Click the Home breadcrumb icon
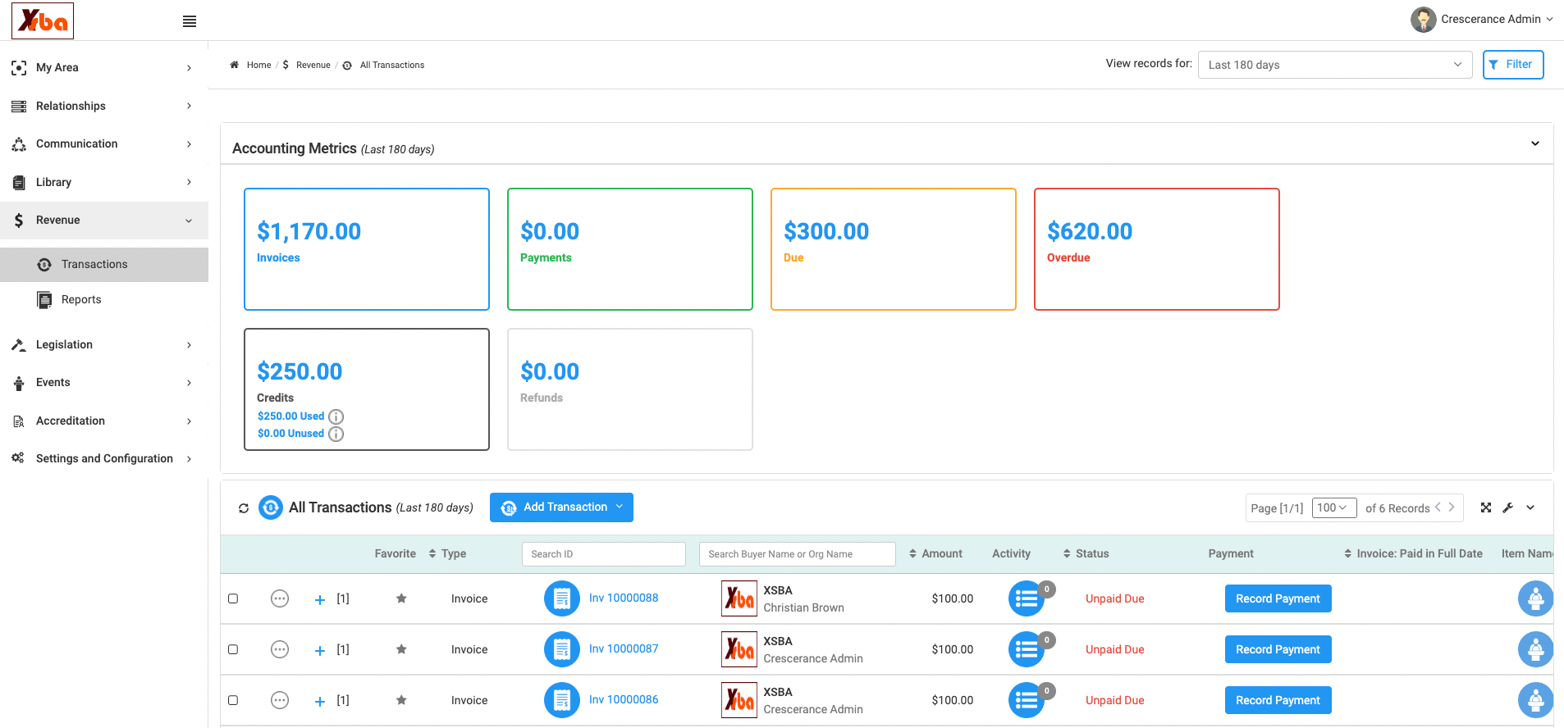This screenshot has height=728, width=1564. 234,65
